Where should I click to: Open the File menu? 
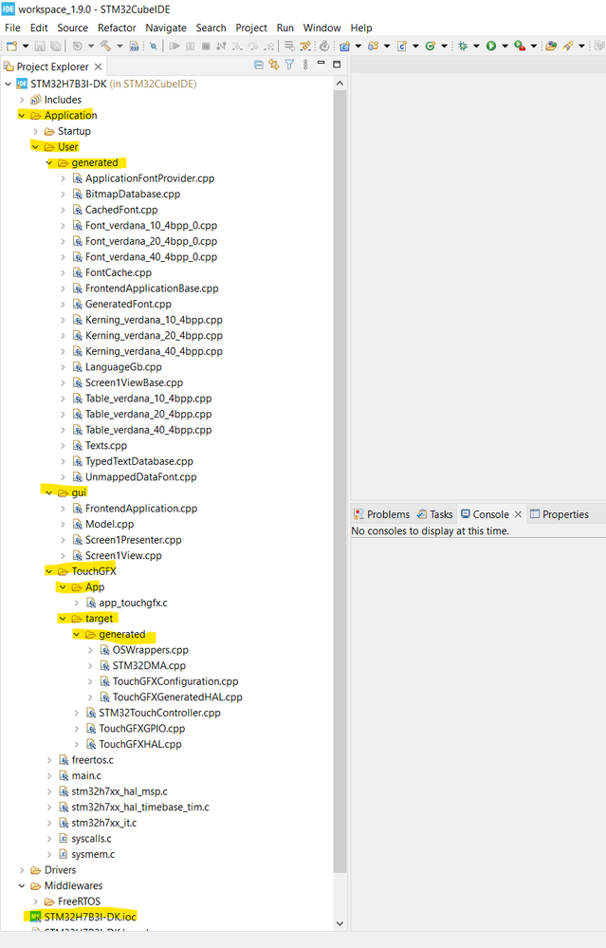[x=12, y=28]
